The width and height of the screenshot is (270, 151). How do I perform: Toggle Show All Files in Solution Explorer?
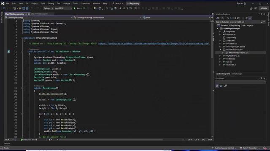click(x=238, y=18)
